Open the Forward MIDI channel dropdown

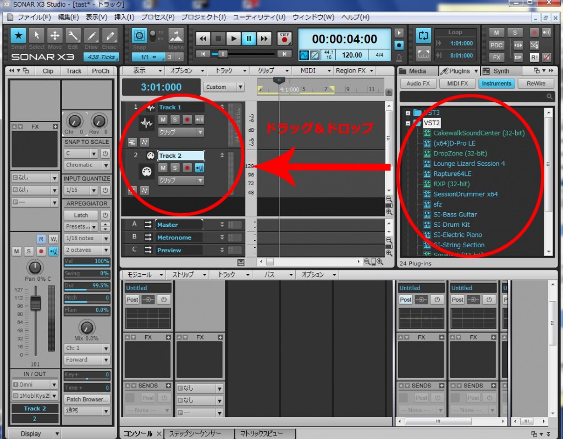pos(87,360)
